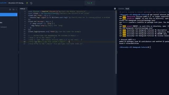Click 'found 0 vulnerabilities' in shell output
The height and width of the screenshot is (95, 169).
coord(129,43)
